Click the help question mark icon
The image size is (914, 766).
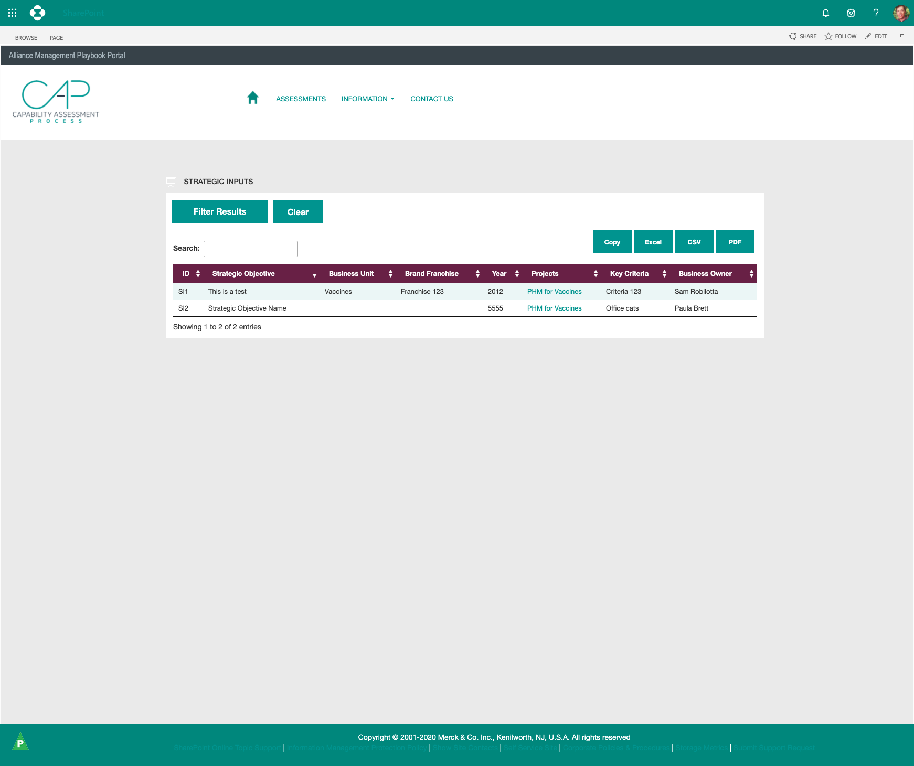[875, 13]
